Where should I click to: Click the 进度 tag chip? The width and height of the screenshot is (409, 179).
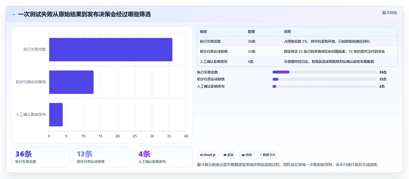[247, 155]
